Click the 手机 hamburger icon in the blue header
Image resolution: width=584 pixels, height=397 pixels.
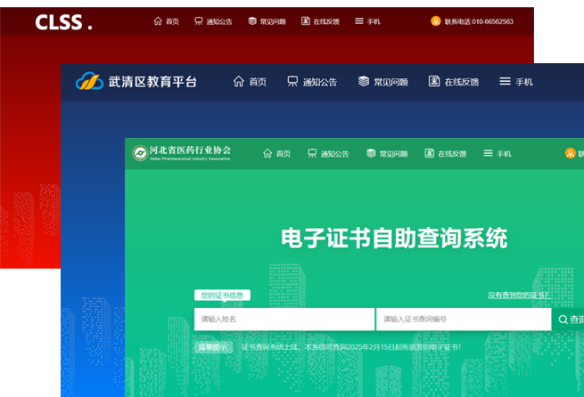(505, 82)
